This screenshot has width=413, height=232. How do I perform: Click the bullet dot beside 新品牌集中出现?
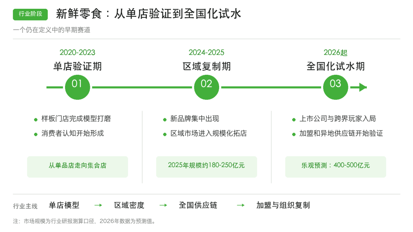point(165,120)
